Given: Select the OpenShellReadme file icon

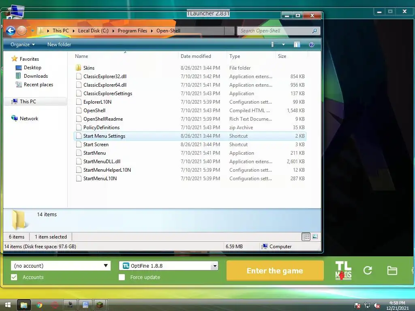Looking at the screenshot, I should (79, 119).
